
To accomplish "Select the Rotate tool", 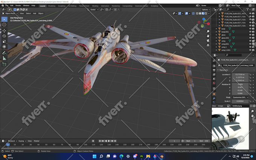I will coord(5,36).
